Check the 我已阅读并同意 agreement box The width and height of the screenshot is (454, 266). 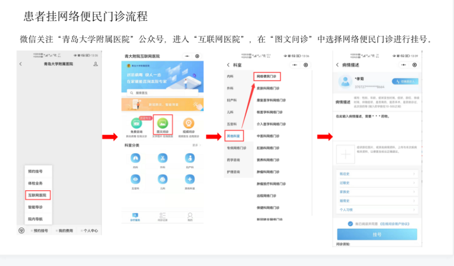[x=350, y=224]
